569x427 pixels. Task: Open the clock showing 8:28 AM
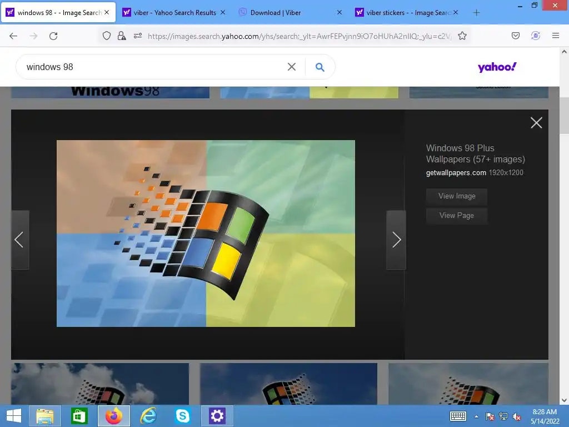point(545,416)
